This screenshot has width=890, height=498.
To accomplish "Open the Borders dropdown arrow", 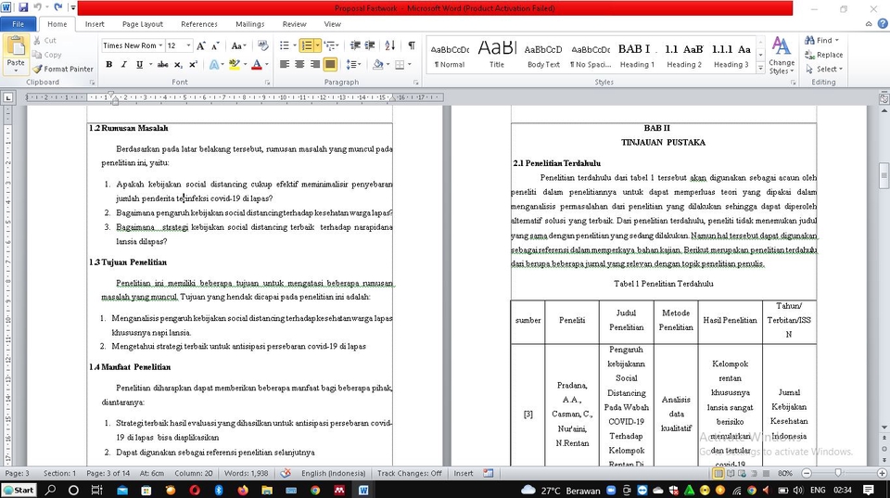I will pos(410,65).
